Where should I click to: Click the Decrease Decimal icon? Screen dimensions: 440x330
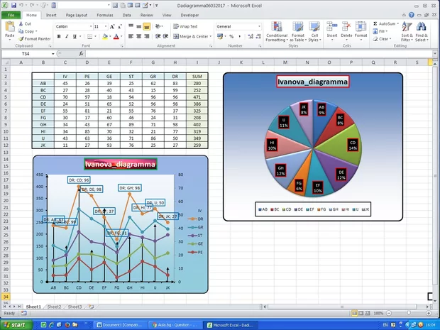coord(258,36)
